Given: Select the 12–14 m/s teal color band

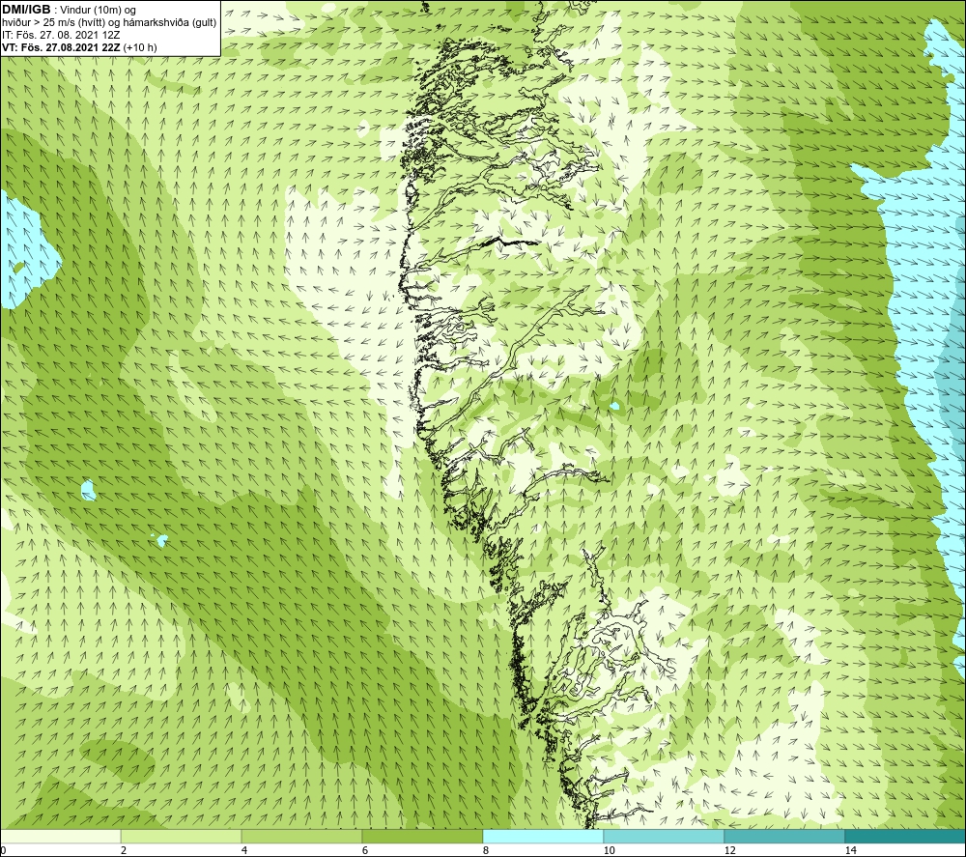Looking at the screenshot, I should point(784,836).
